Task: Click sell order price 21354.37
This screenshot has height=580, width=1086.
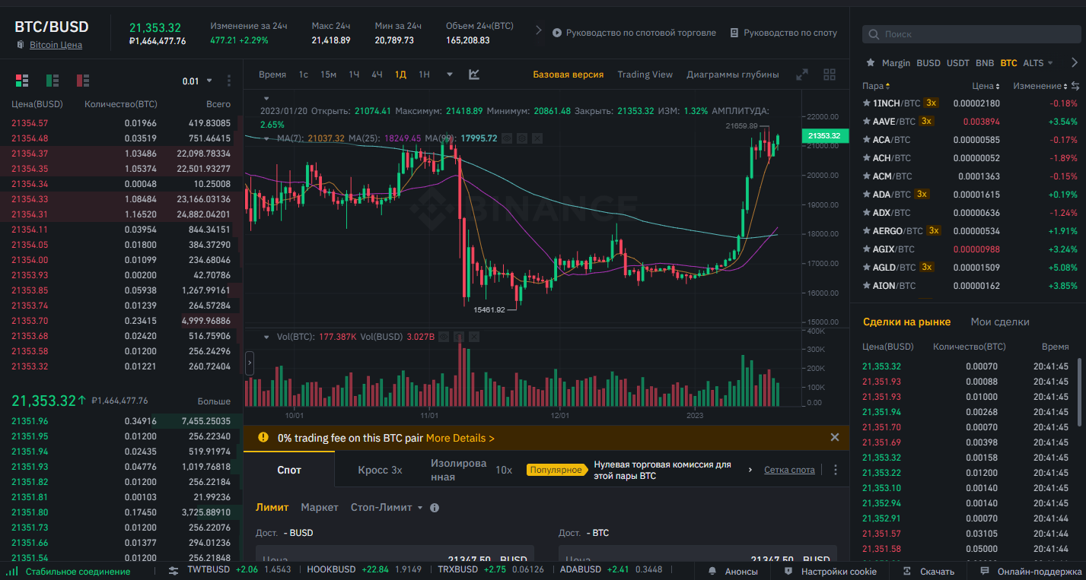Action: click(x=30, y=154)
